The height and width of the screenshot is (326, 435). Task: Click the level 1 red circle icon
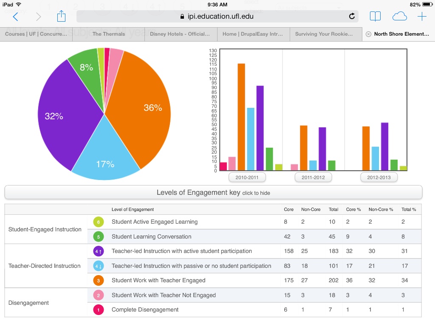coord(99,310)
